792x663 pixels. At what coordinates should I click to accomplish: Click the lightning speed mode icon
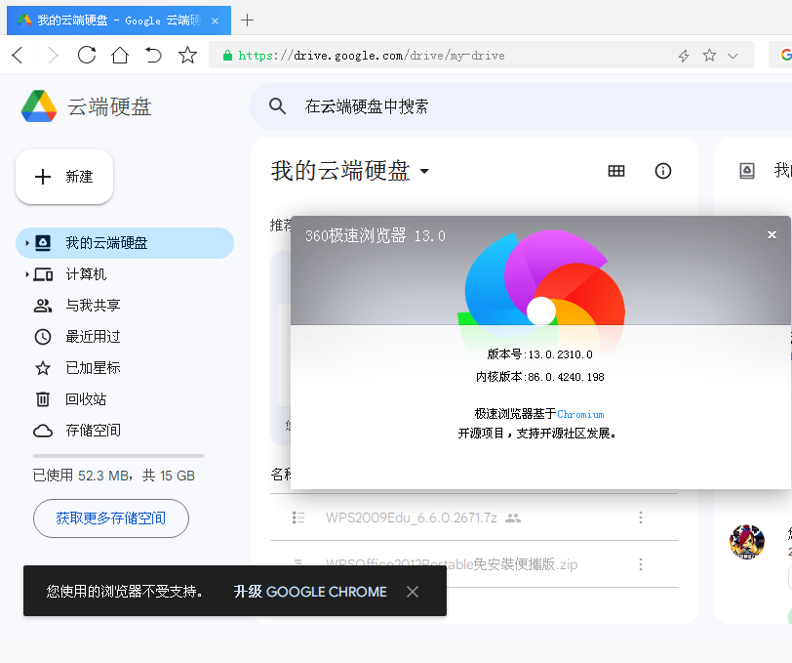tap(684, 56)
